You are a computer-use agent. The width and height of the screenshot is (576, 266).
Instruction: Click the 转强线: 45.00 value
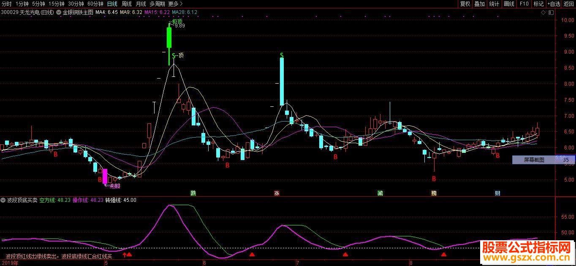tap(121, 200)
